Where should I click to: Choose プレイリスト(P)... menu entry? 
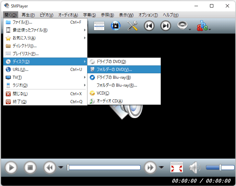tap(45, 53)
